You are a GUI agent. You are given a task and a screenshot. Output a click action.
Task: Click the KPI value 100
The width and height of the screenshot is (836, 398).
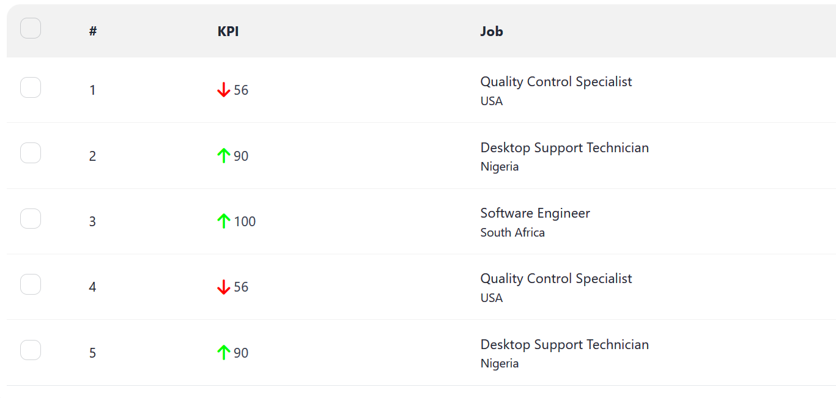[245, 221]
